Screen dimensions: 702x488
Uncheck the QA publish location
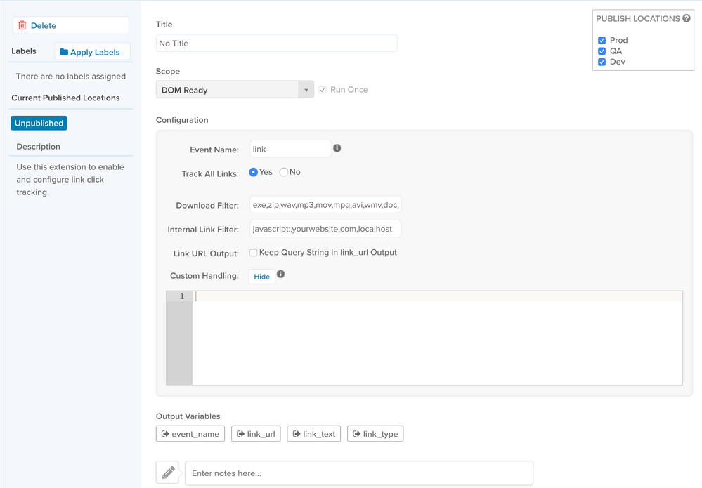click(x=602, y=51)
